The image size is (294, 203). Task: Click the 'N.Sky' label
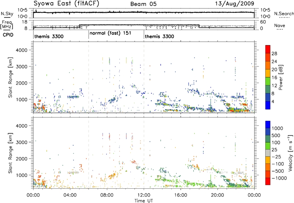coord(7,14)
